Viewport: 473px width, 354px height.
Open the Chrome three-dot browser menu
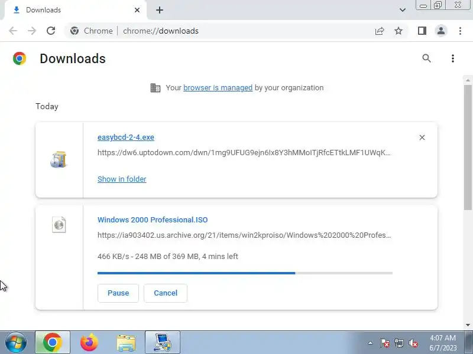pos(460,31)
